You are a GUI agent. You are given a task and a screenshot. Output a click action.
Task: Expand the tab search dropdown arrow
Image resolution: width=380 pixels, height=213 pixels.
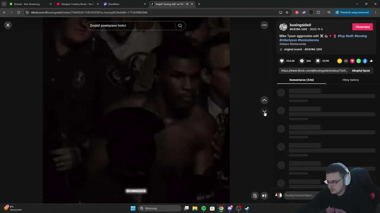coord(4,4)
